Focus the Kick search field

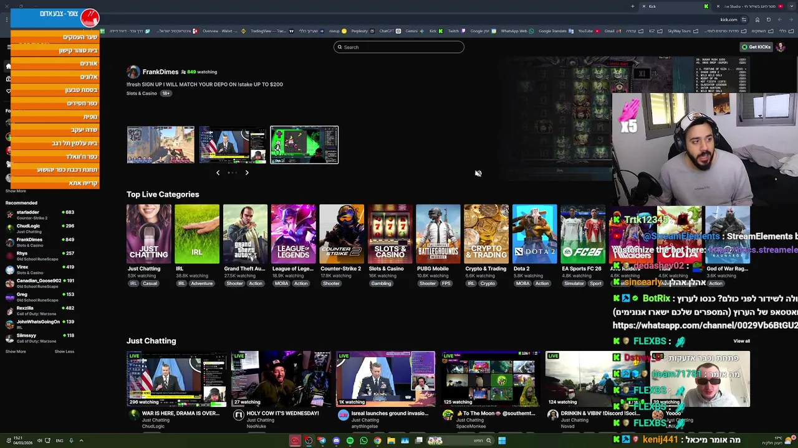[x=399, y=47]
